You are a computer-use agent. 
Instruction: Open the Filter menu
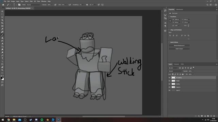tap(31, 1)
